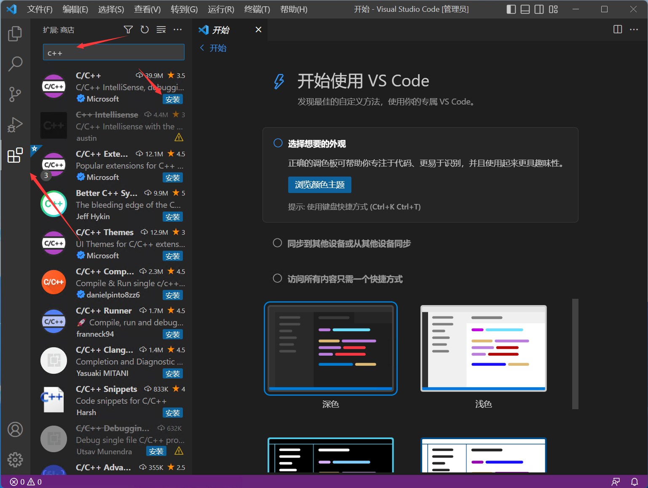Open the Manage gear icon
The height and width of the screenshot is (488, 648).
pyautogui.click(x=15, y=460)
